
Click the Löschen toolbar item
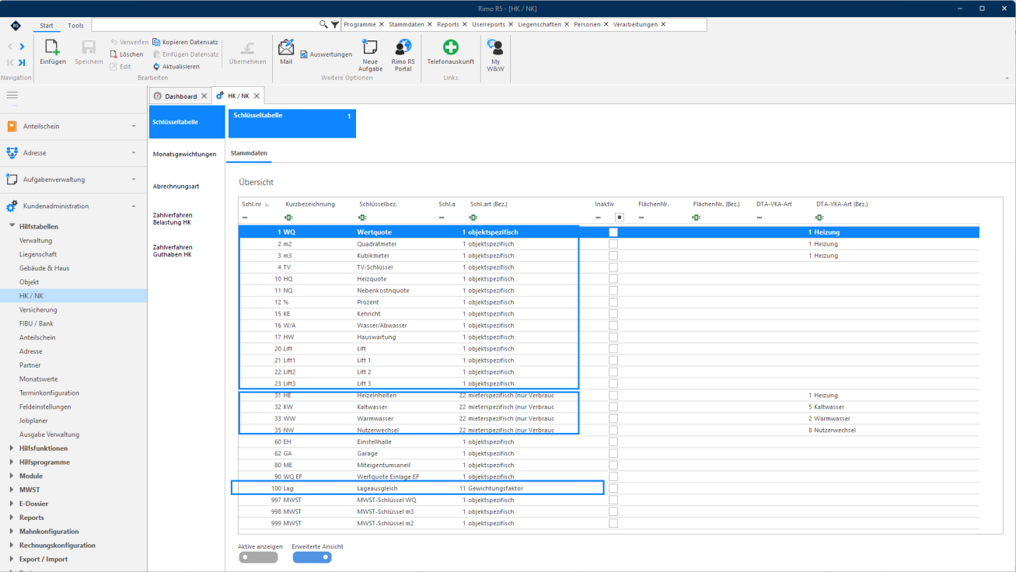click(x=127, y=54)
